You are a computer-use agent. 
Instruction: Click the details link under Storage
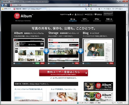click(53, 63)
